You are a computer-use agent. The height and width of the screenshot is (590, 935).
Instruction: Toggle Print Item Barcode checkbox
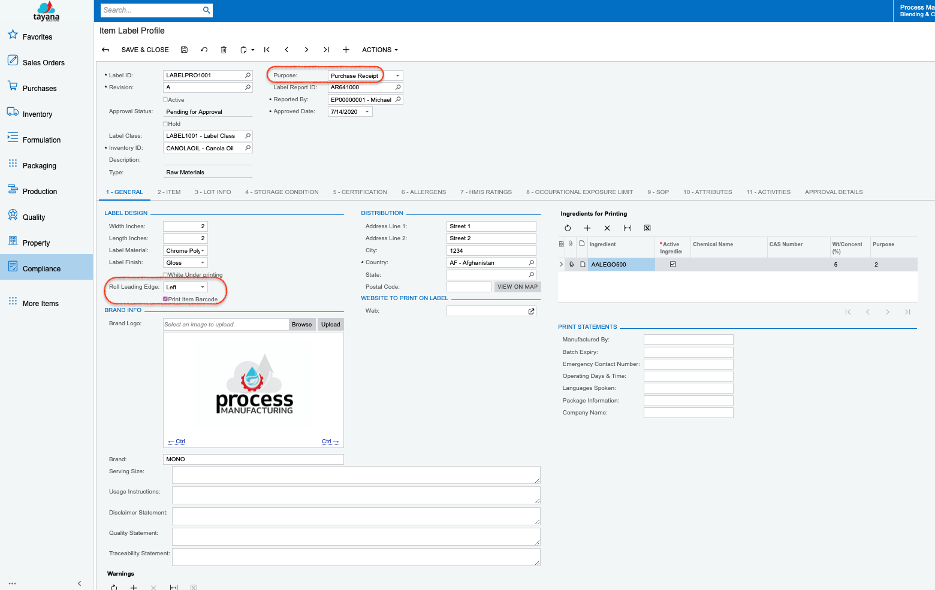(165, 299)
